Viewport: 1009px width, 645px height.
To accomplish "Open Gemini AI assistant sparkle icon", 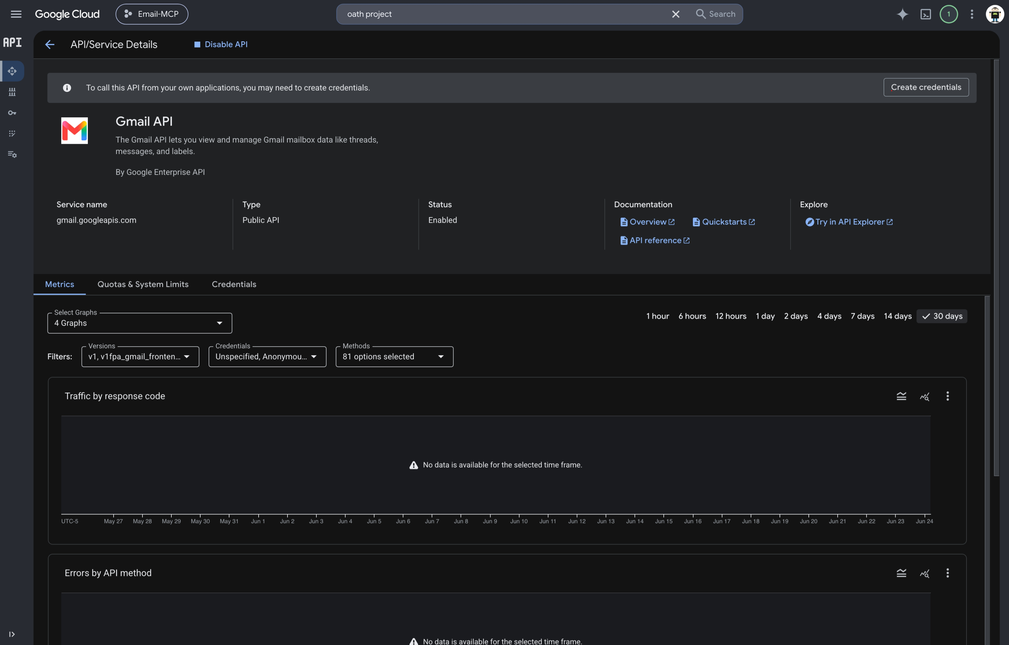I will pos(902,14).
